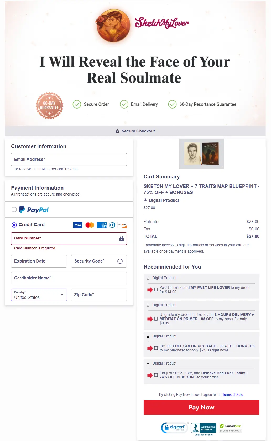Screen dimensions: 271x441
Task: Check the Remove Bad Luck Today offer
Action: pyautogui.click(x=156, y=375)
